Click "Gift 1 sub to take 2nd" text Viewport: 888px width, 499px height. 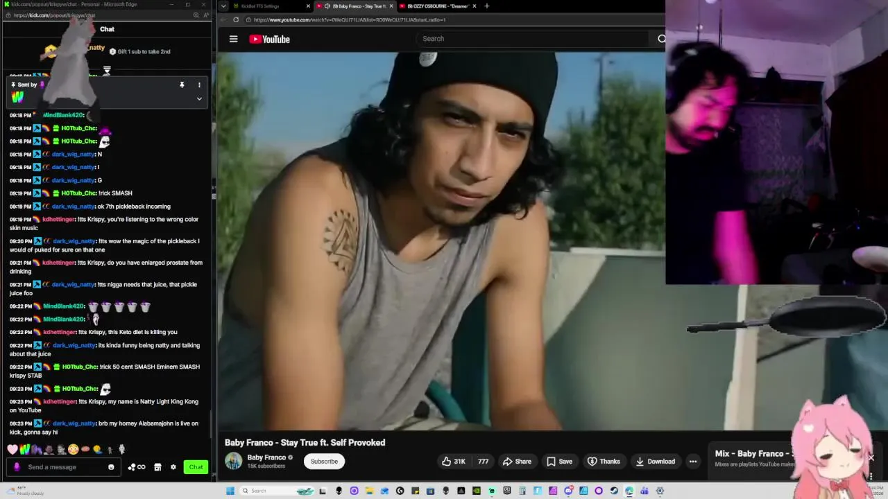[x=144, y=51]
